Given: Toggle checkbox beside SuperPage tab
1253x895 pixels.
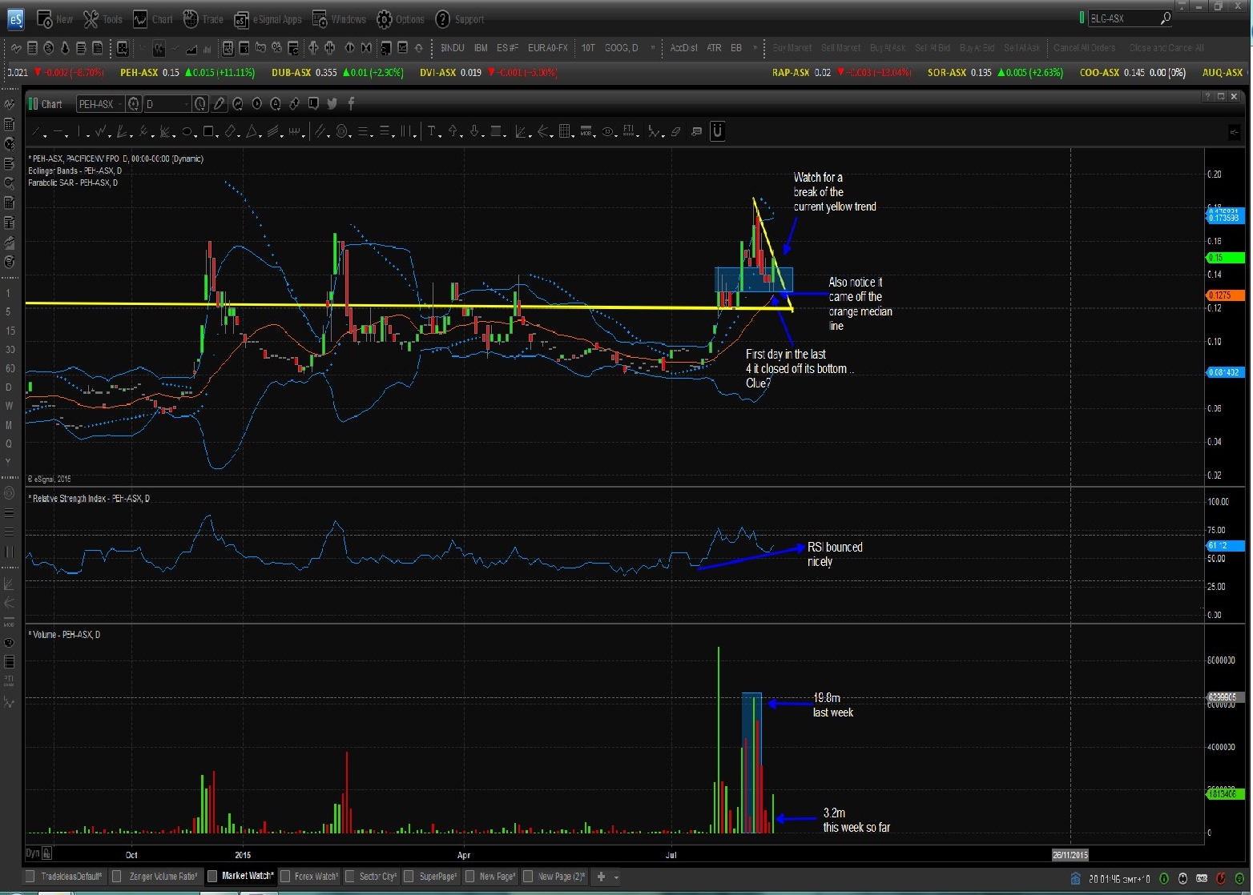Looking at the screenshot, I should (x=409, y=877).
